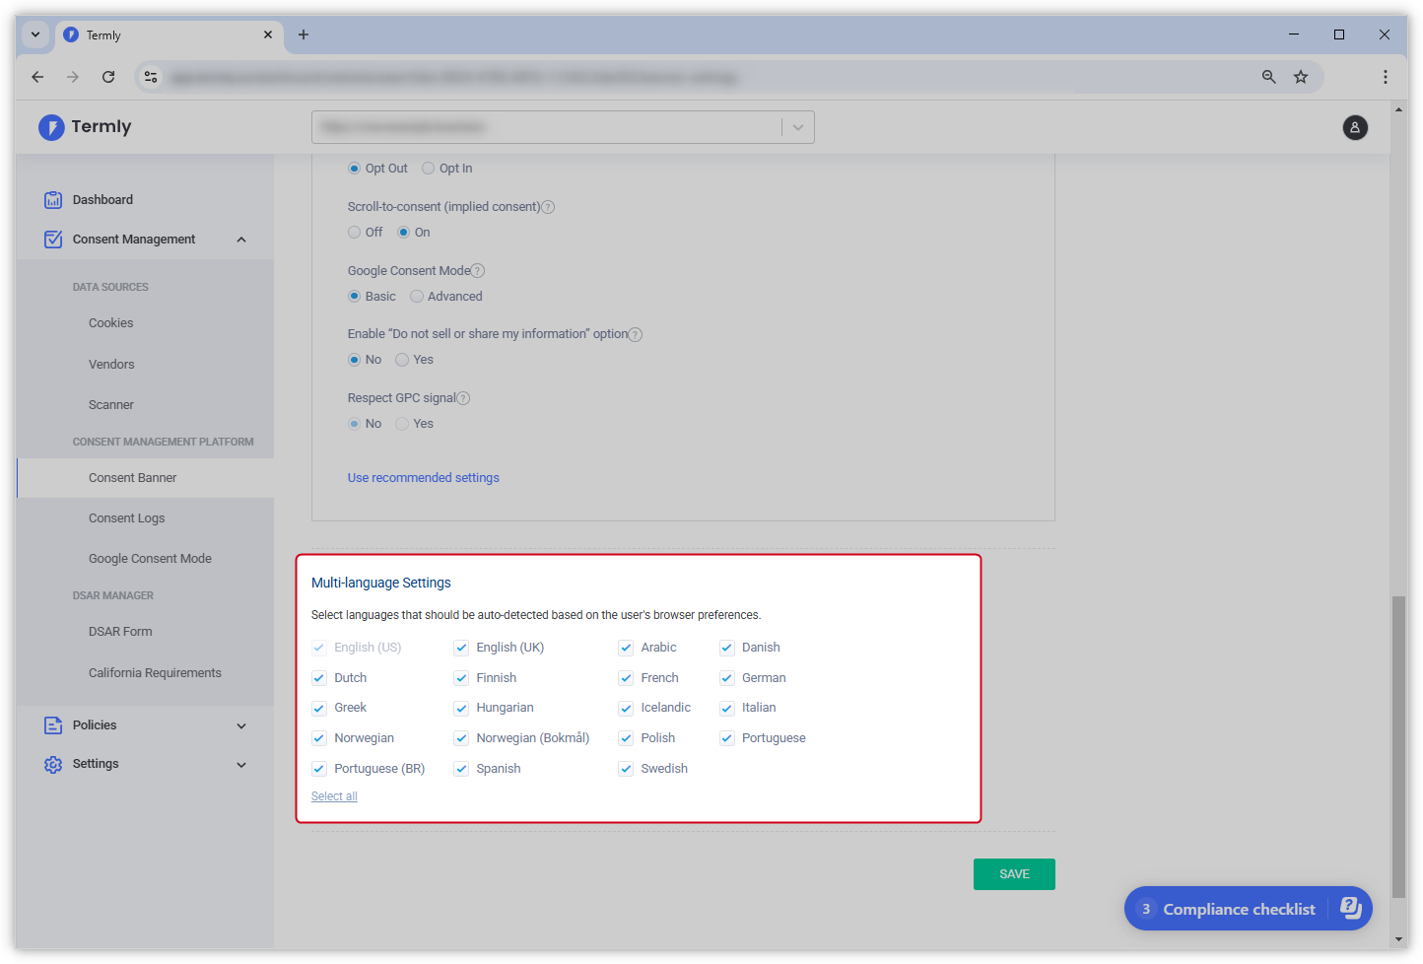The width and height of the screenshot is (1423, 964).
Task: Click the help icon beside Google Consent Mode
Action: pyautogui.click(x=478, y=270)
